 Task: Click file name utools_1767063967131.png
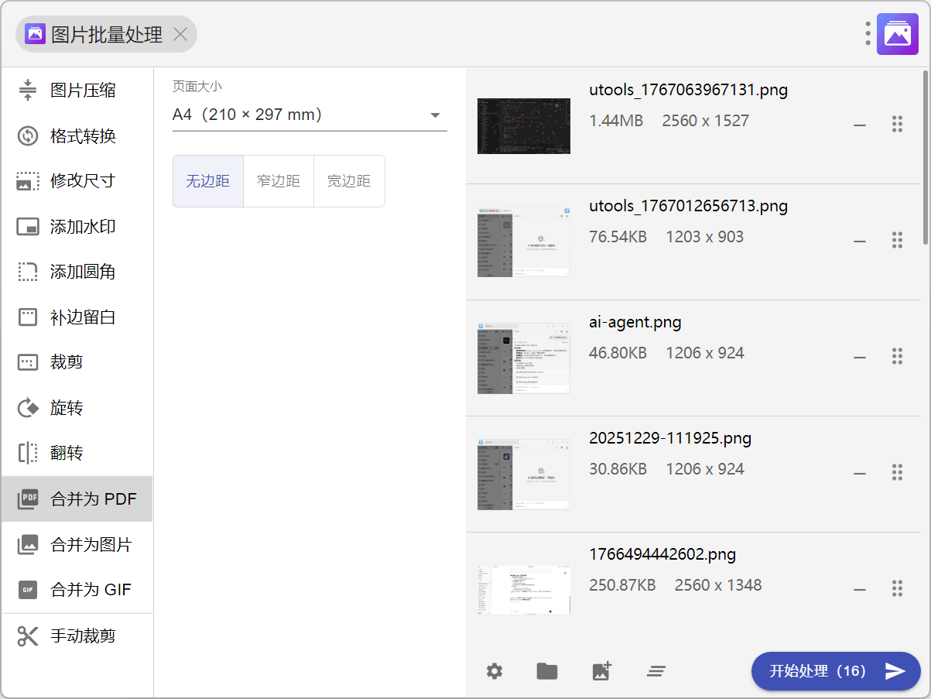688,90
